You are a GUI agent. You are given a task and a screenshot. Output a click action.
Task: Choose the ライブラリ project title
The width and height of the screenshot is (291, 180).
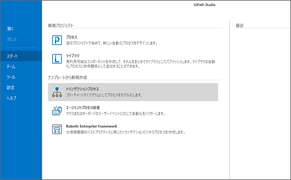[72, 56]
